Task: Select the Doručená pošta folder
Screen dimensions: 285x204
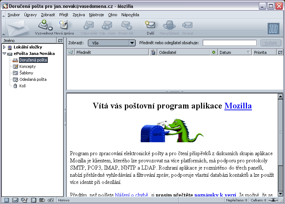Action: click(33, 60)
